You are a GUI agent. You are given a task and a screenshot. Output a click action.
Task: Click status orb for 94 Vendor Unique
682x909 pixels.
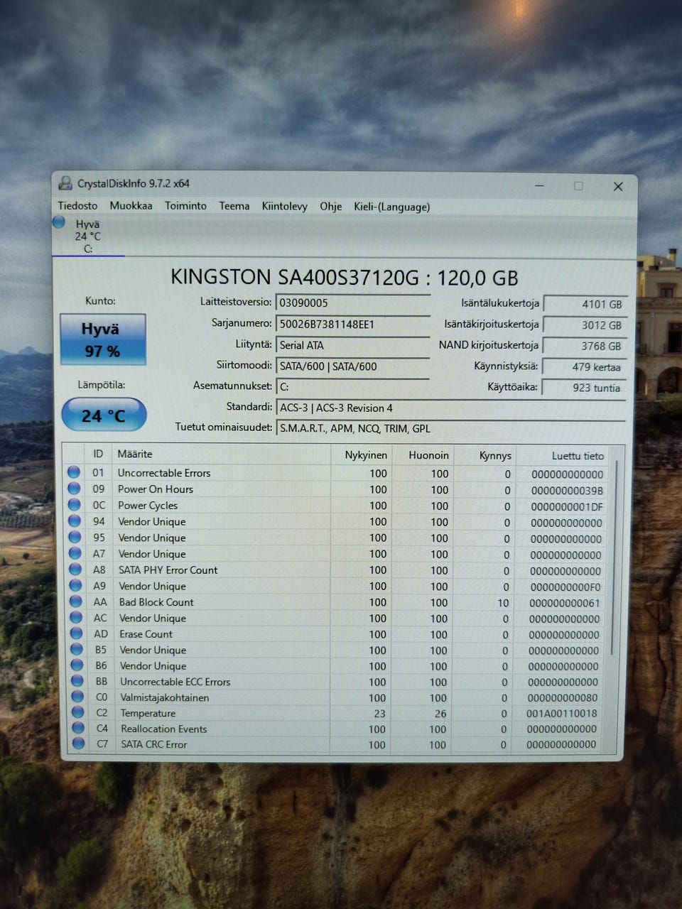tap(75, 521)
